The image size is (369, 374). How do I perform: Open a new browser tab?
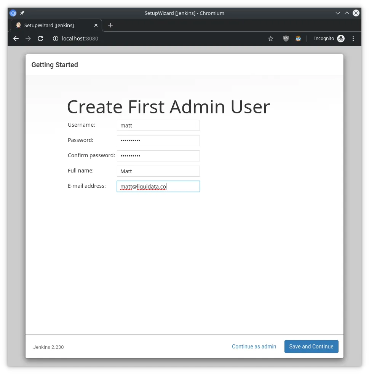110,25
